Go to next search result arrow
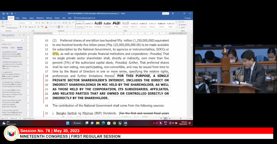Screen dimensions: 277x144 [24, 44]
